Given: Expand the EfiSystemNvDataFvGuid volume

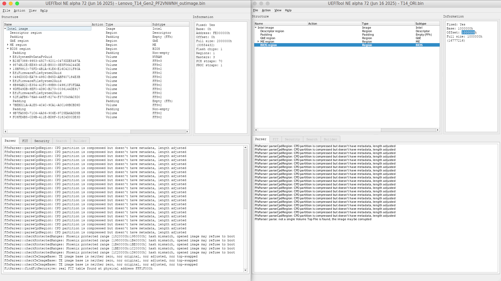Looking at the screenshot, I should 10,57.
